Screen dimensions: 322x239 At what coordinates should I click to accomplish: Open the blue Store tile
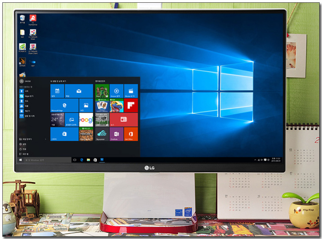[x=64, y=134]
